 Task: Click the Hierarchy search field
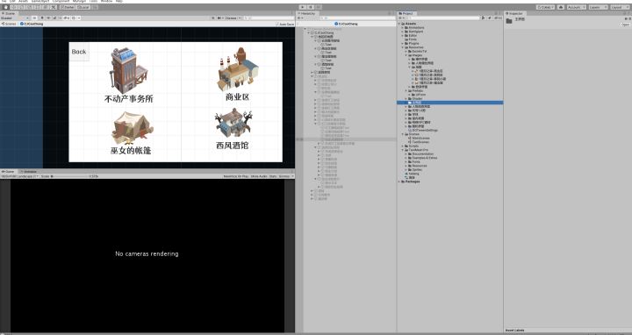356,18
